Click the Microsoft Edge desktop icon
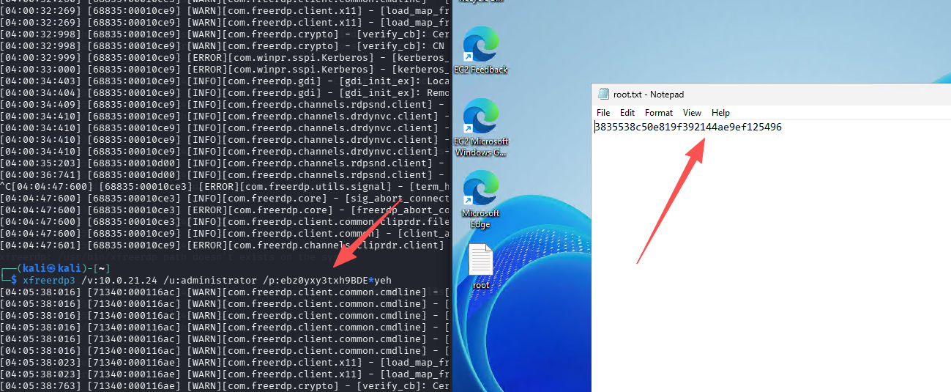951x392 pixels. point(480,192)
